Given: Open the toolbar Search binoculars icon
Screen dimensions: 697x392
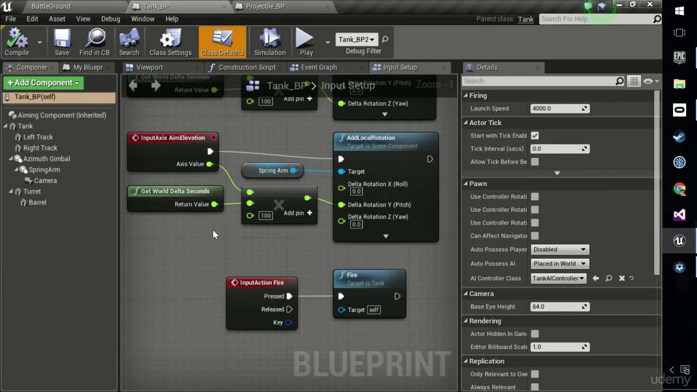Looking at the screenshot, I should 129,42.
